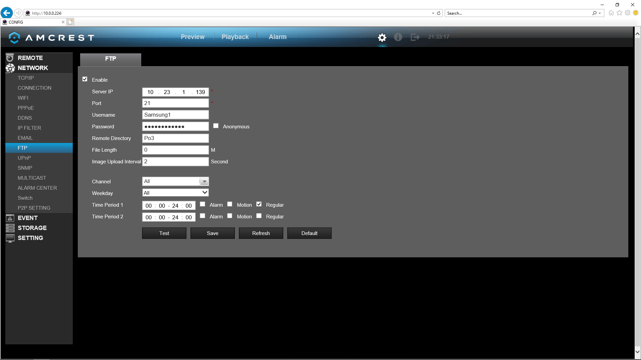Enable Regular for Time Period 2
641x360 pixels.
[x=259, y=216]
